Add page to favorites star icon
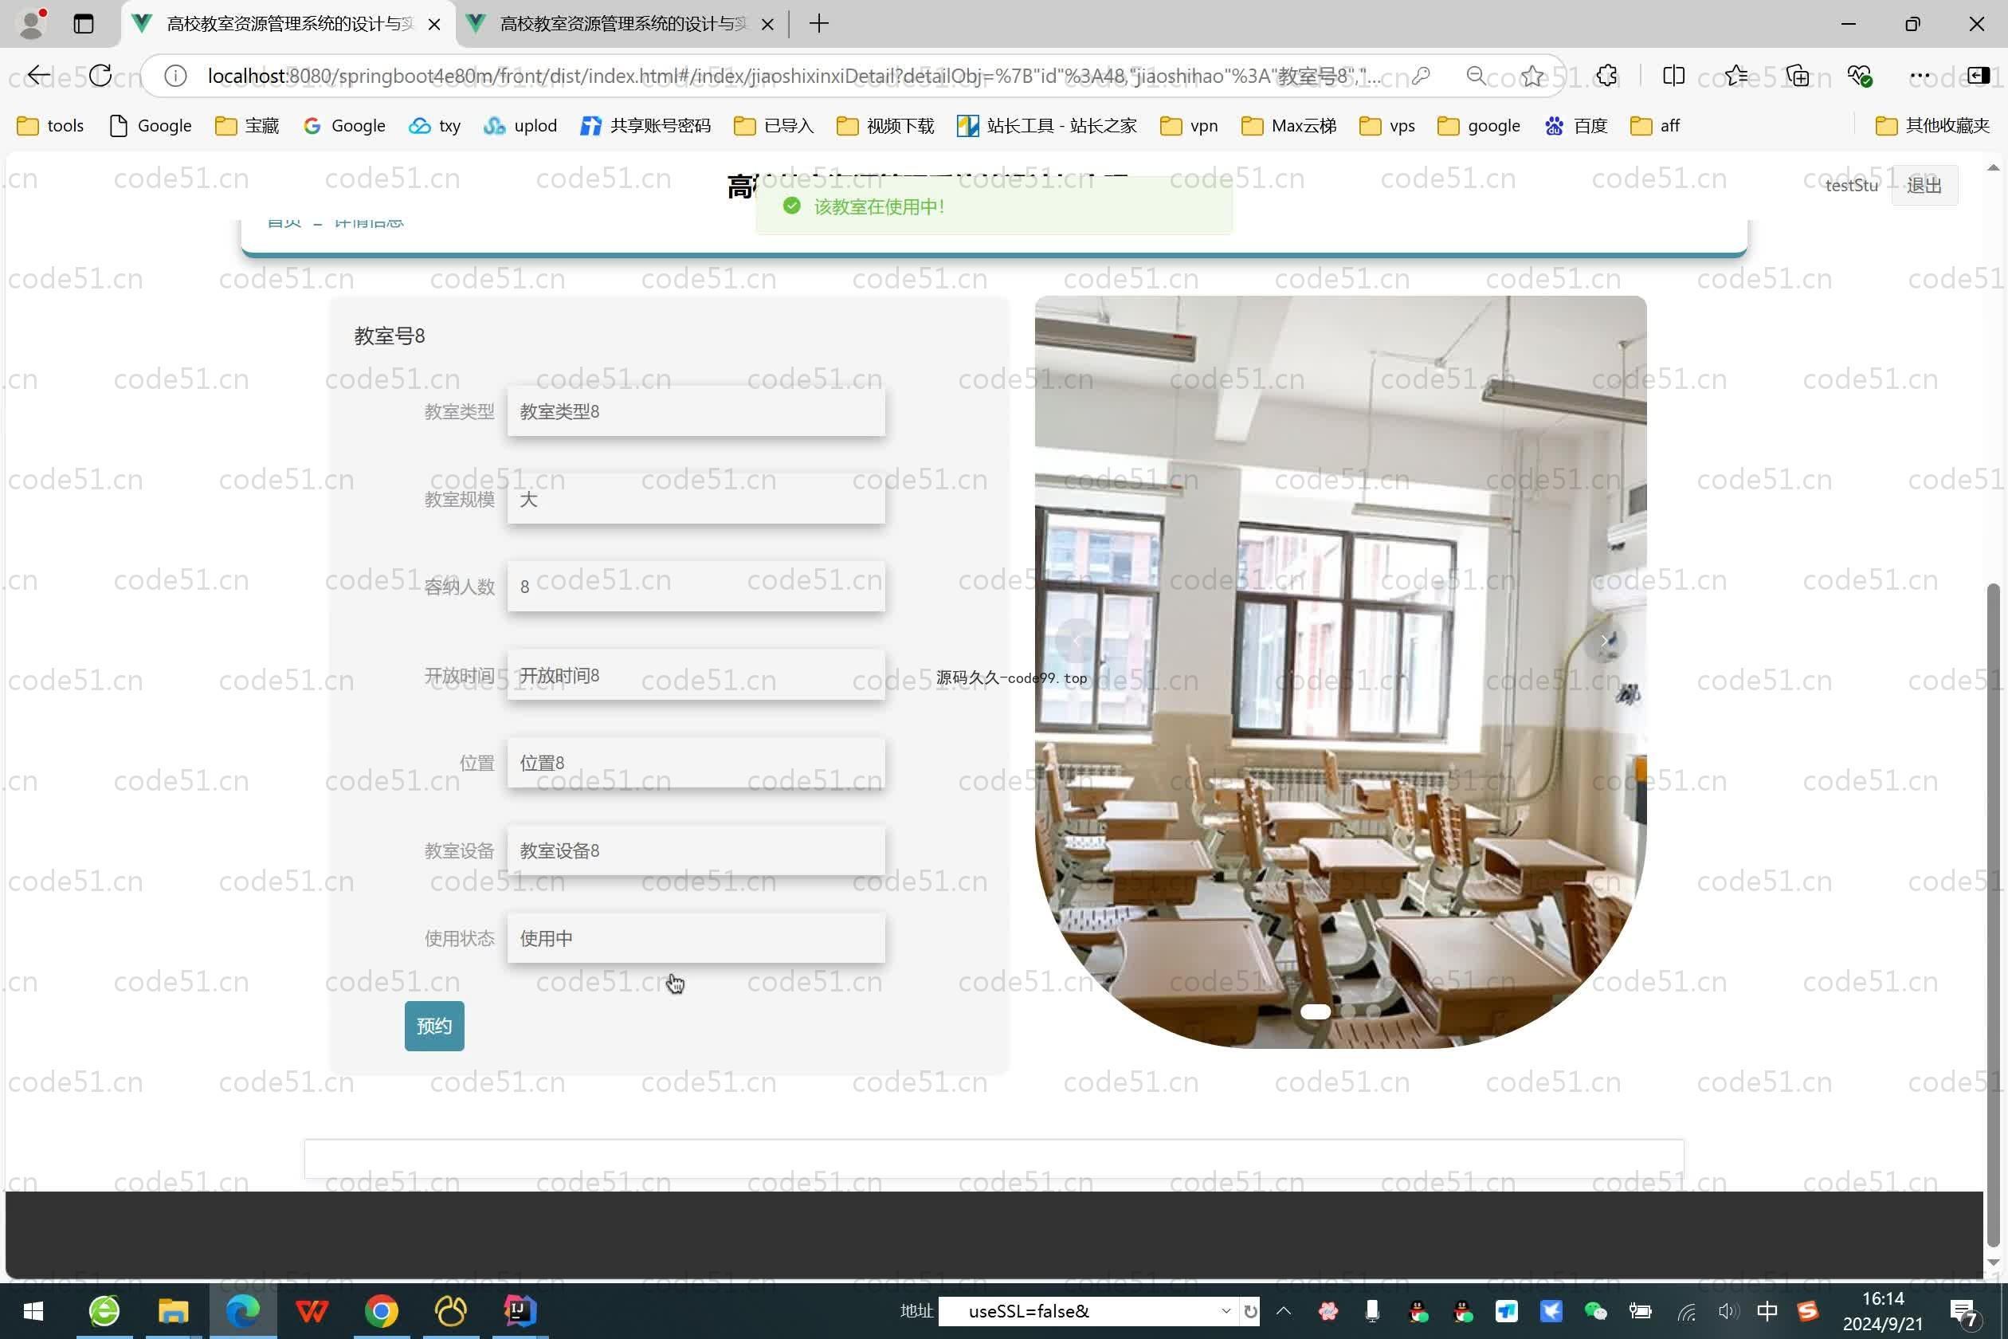Screen dimensions: 2008x1339 click(1532, 76)
